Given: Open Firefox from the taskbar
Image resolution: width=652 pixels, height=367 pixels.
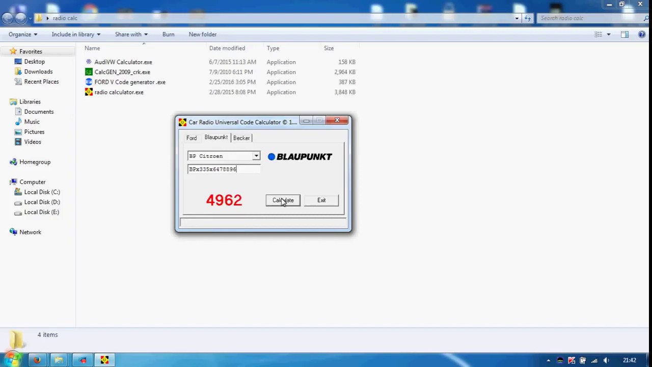Looking at the screenshot, I should click(x=37, y=360).
